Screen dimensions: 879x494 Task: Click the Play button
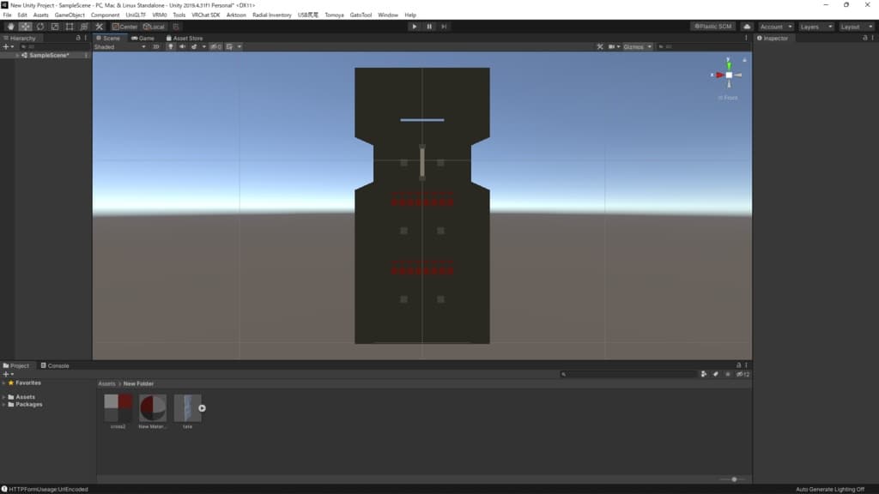pos(415,27)
